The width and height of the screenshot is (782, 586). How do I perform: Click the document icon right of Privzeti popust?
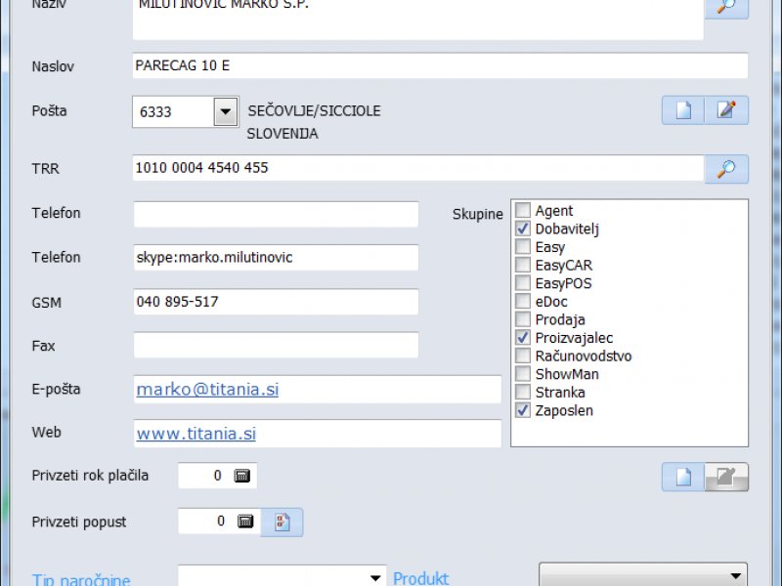pyautogui.click(x=282, y=522)
